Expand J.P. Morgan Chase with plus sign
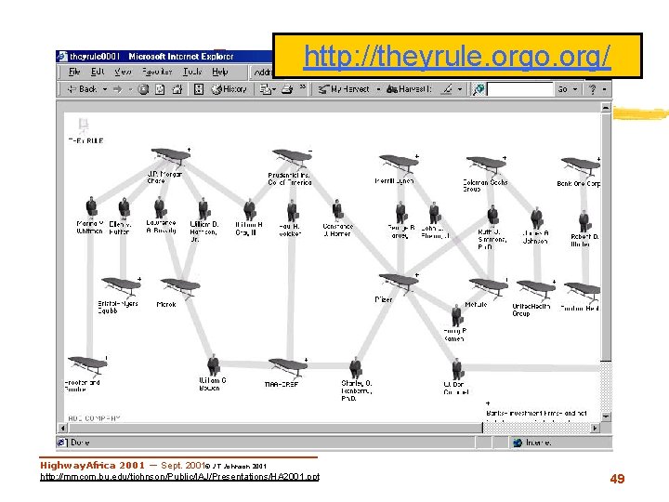This screenshot has height=502, width=669. point(189,150)
